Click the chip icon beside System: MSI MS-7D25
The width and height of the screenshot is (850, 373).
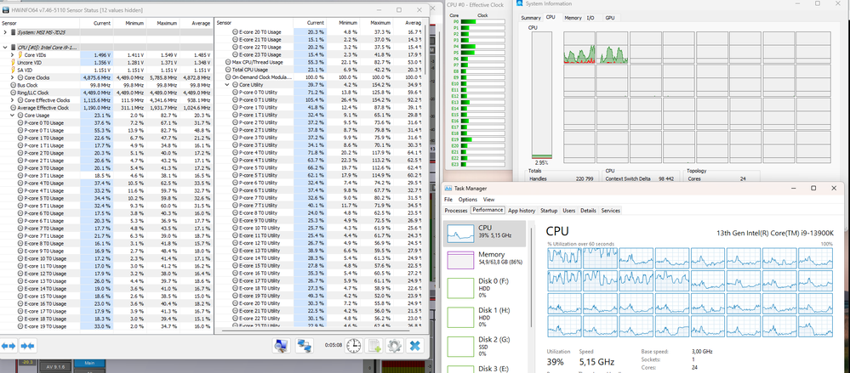[14, 32]
